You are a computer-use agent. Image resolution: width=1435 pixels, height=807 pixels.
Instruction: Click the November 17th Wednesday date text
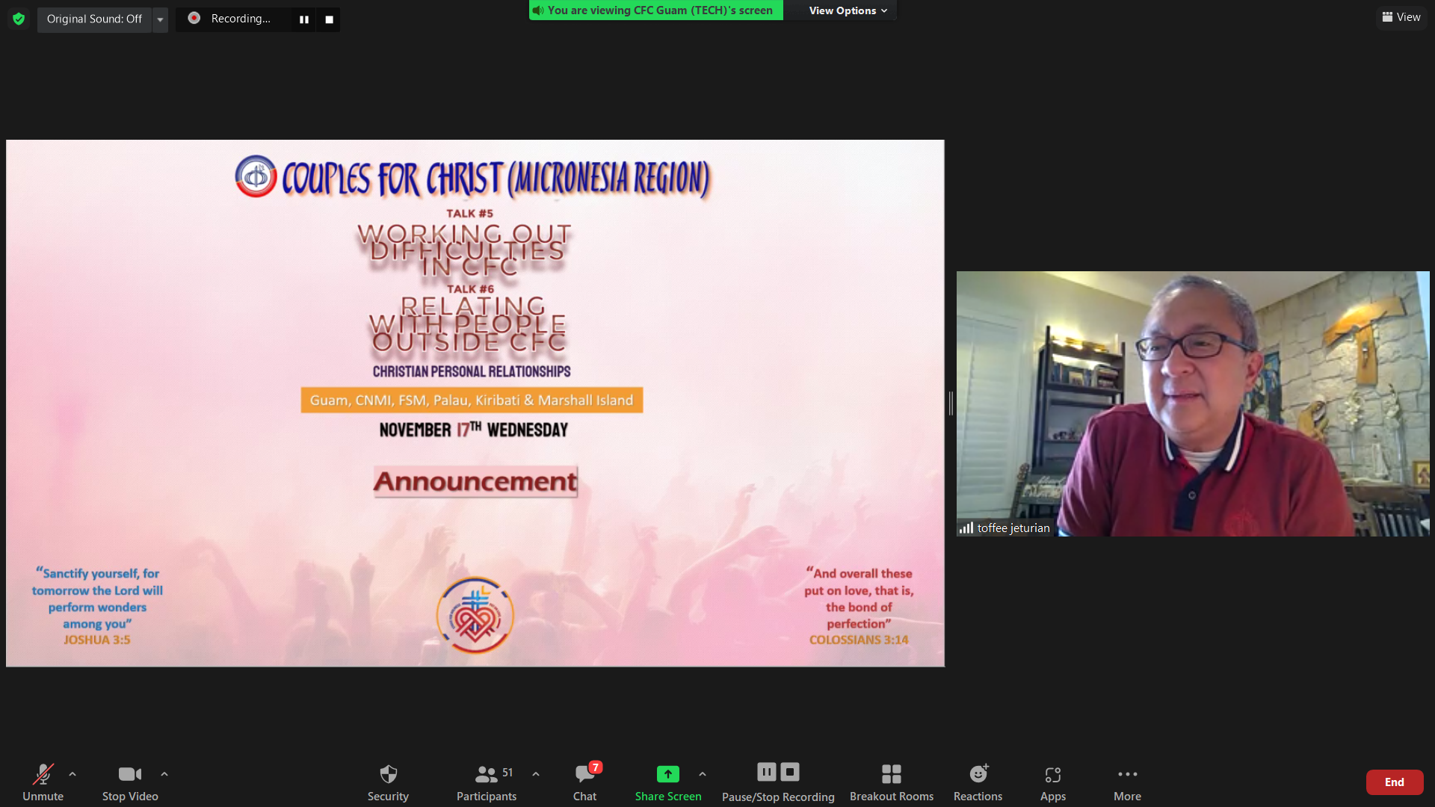pos(474,430)
